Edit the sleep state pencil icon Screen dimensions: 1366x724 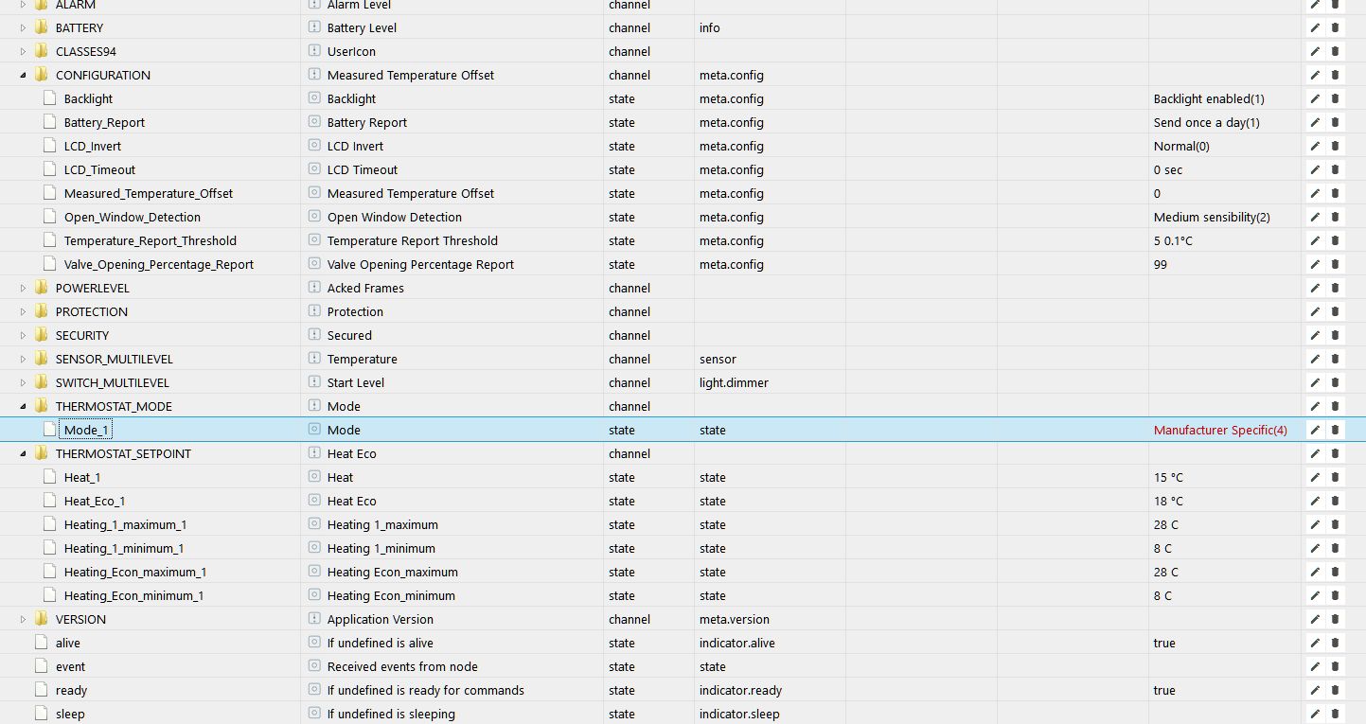pyautogui.click(x=1315, y=714)
